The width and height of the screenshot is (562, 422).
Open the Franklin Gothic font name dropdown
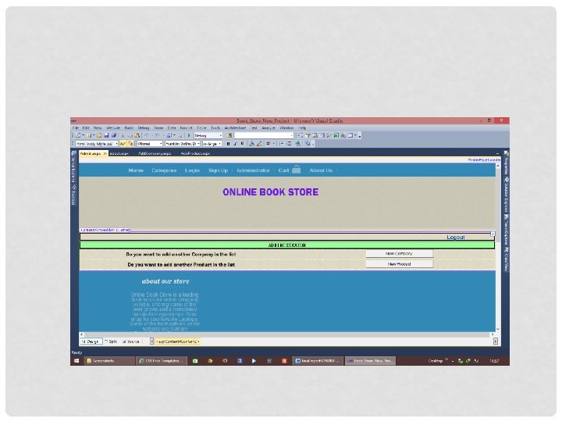[x=183, y=144]
